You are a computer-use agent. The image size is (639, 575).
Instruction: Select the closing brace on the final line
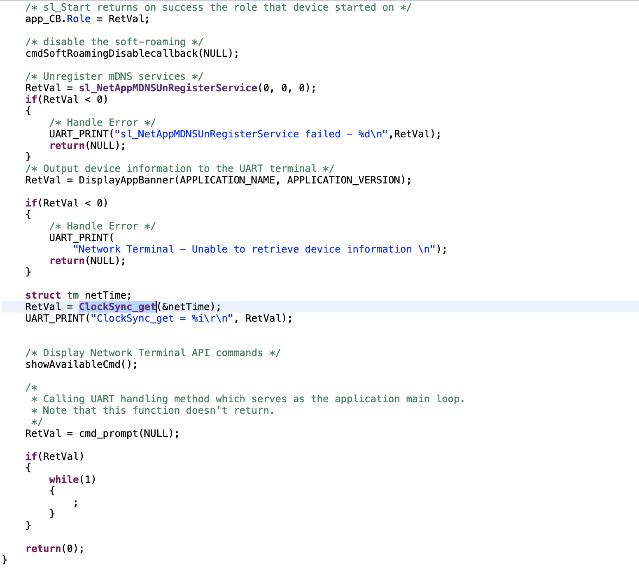point(4,559)
